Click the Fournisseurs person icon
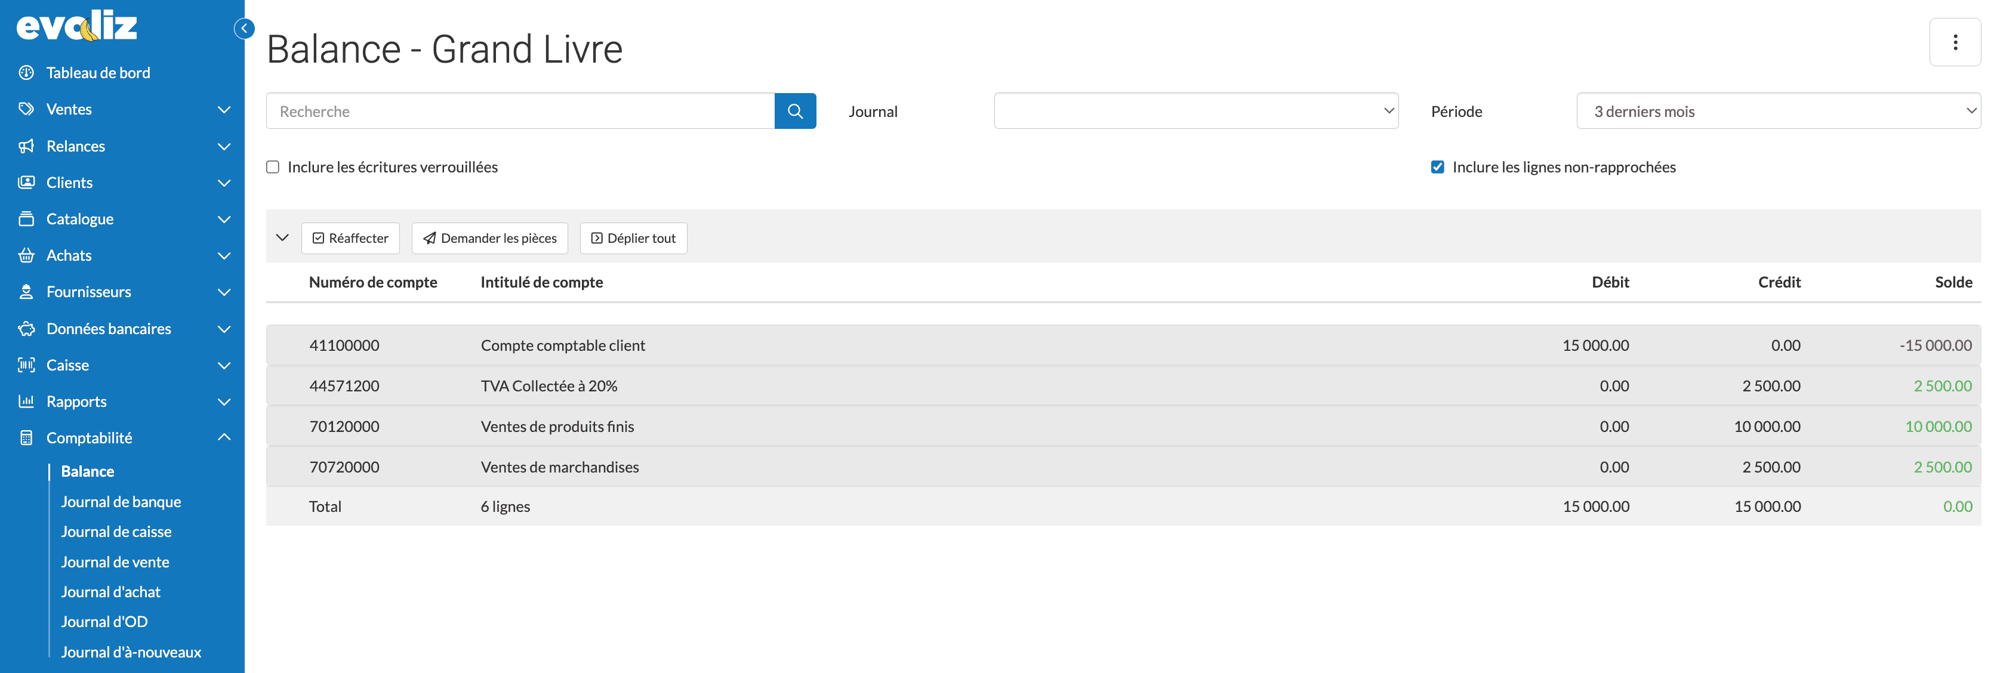This screenshot has height=673, width=1997. tap(26, 292)
